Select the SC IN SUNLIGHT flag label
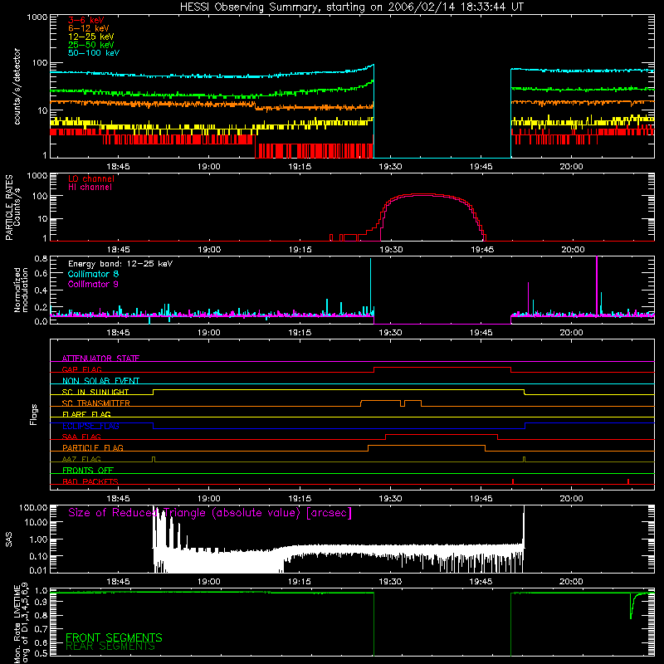The image size is (664, 664). pos(95,392)
